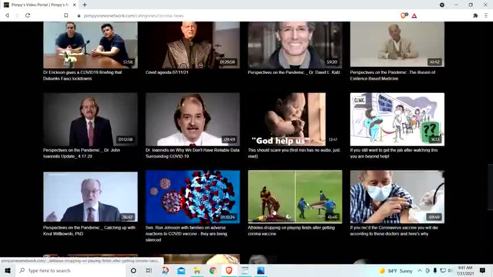Open athletes on playing field thumbnail

(295, 197)
